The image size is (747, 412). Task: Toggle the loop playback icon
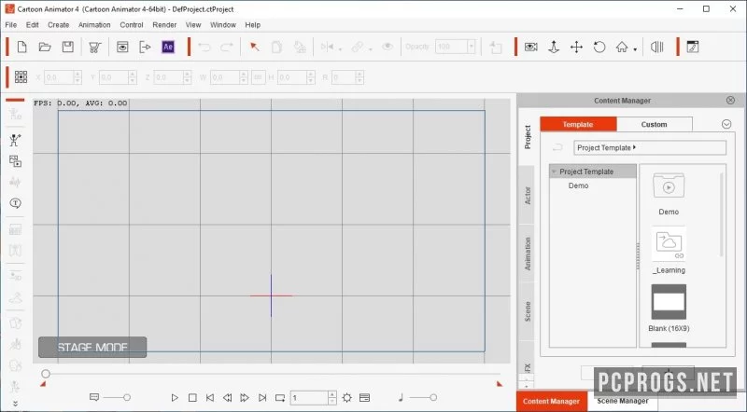(280, 398)
